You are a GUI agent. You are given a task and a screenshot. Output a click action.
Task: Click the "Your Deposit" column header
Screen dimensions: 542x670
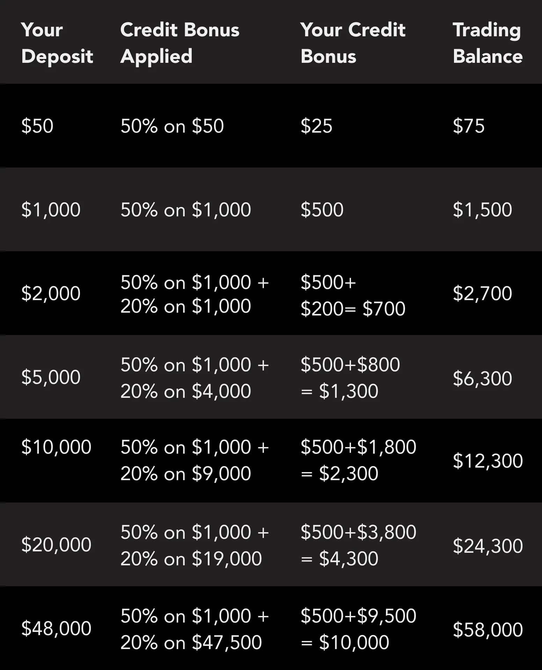pos(57,43)
